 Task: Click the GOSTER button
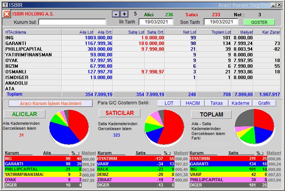pyautogui.click(x=259, y=22)
